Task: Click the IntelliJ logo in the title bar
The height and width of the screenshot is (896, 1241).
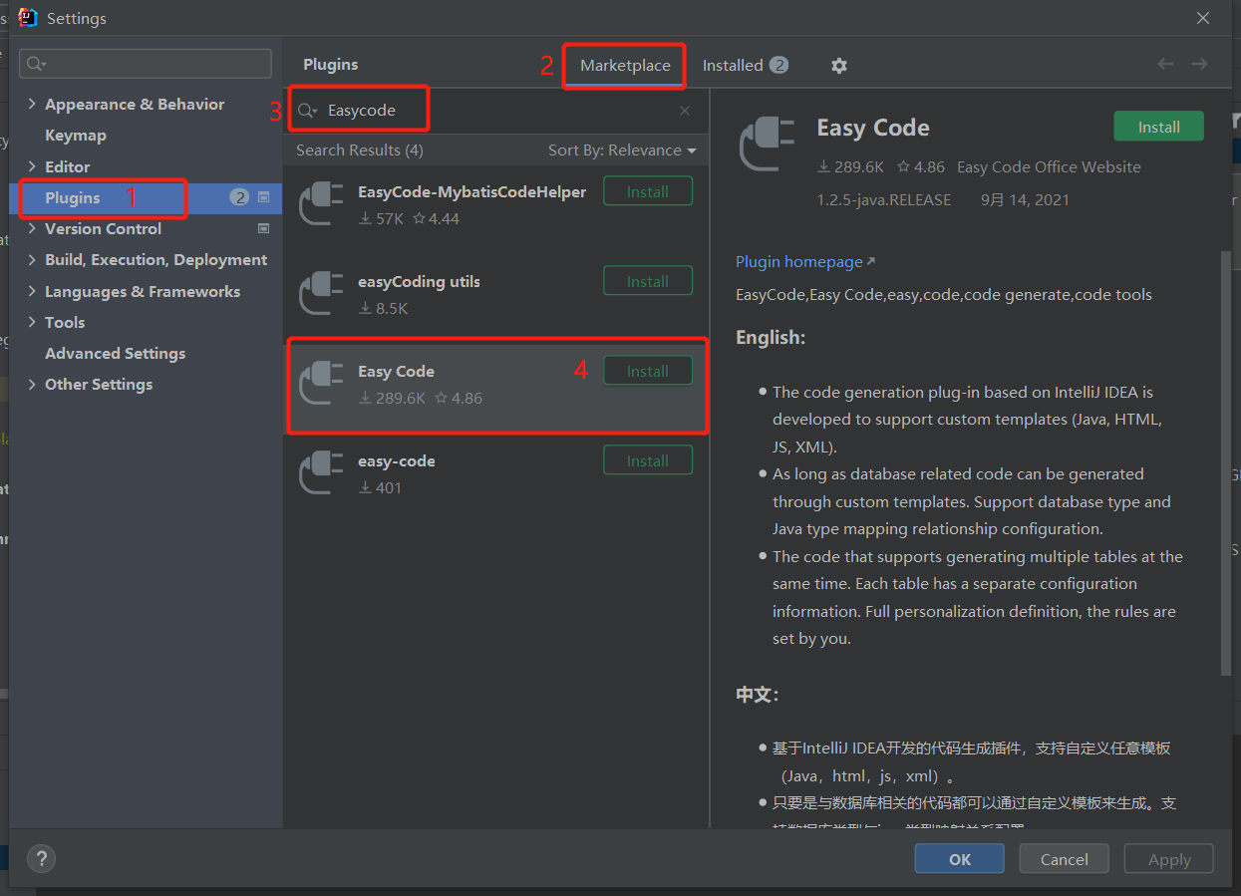Action: pos(27,17)
